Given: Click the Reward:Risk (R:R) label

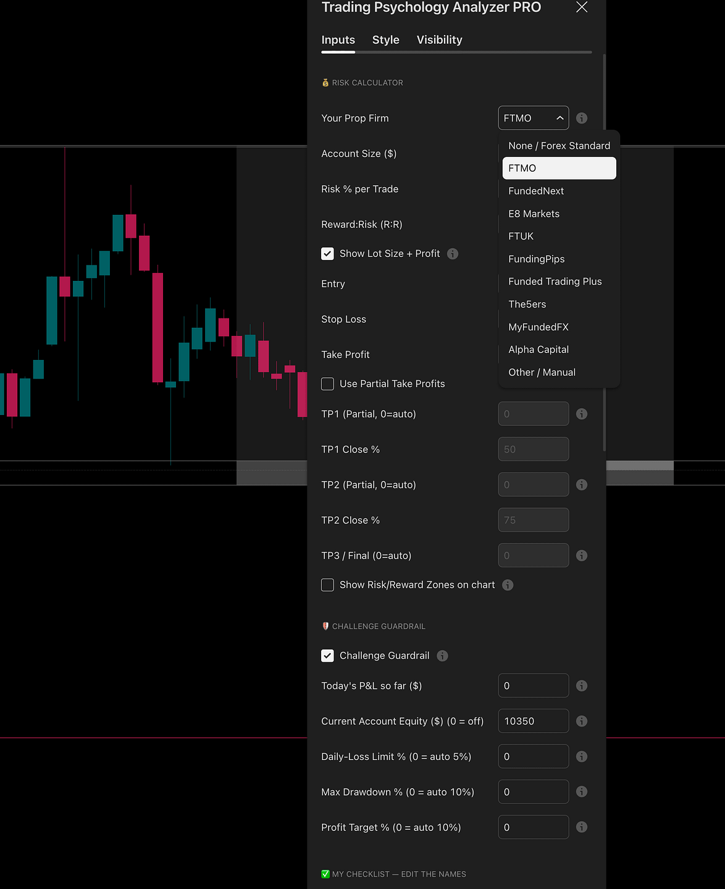Looking at the screenshot, I should pos(362,225).
